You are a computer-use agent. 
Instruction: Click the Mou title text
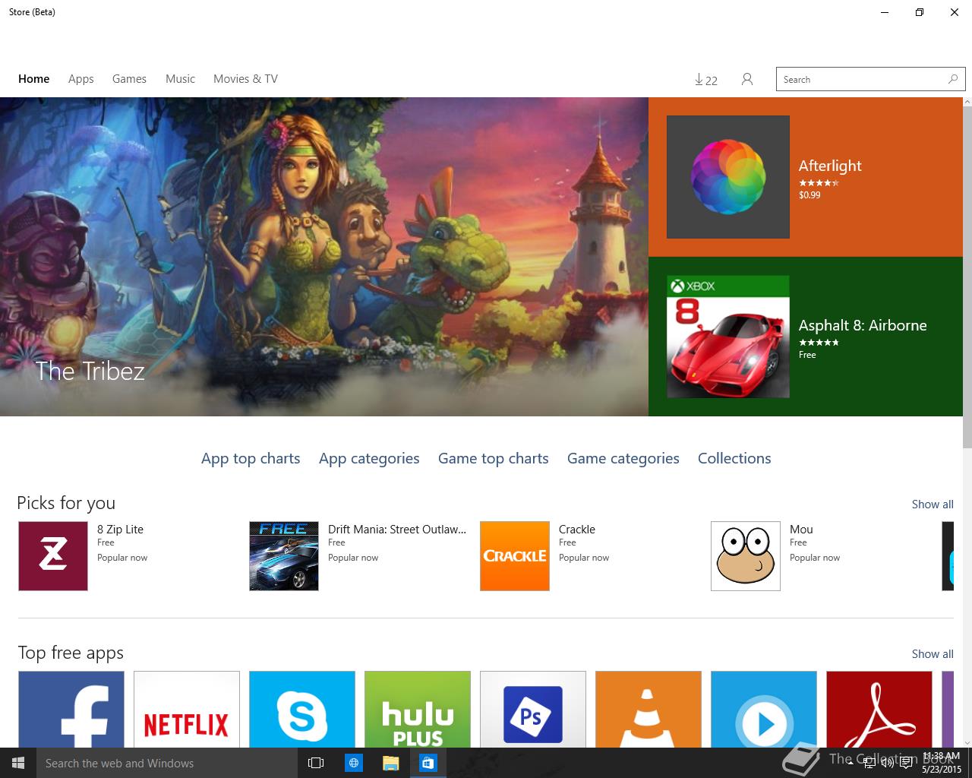click(801, 530)
